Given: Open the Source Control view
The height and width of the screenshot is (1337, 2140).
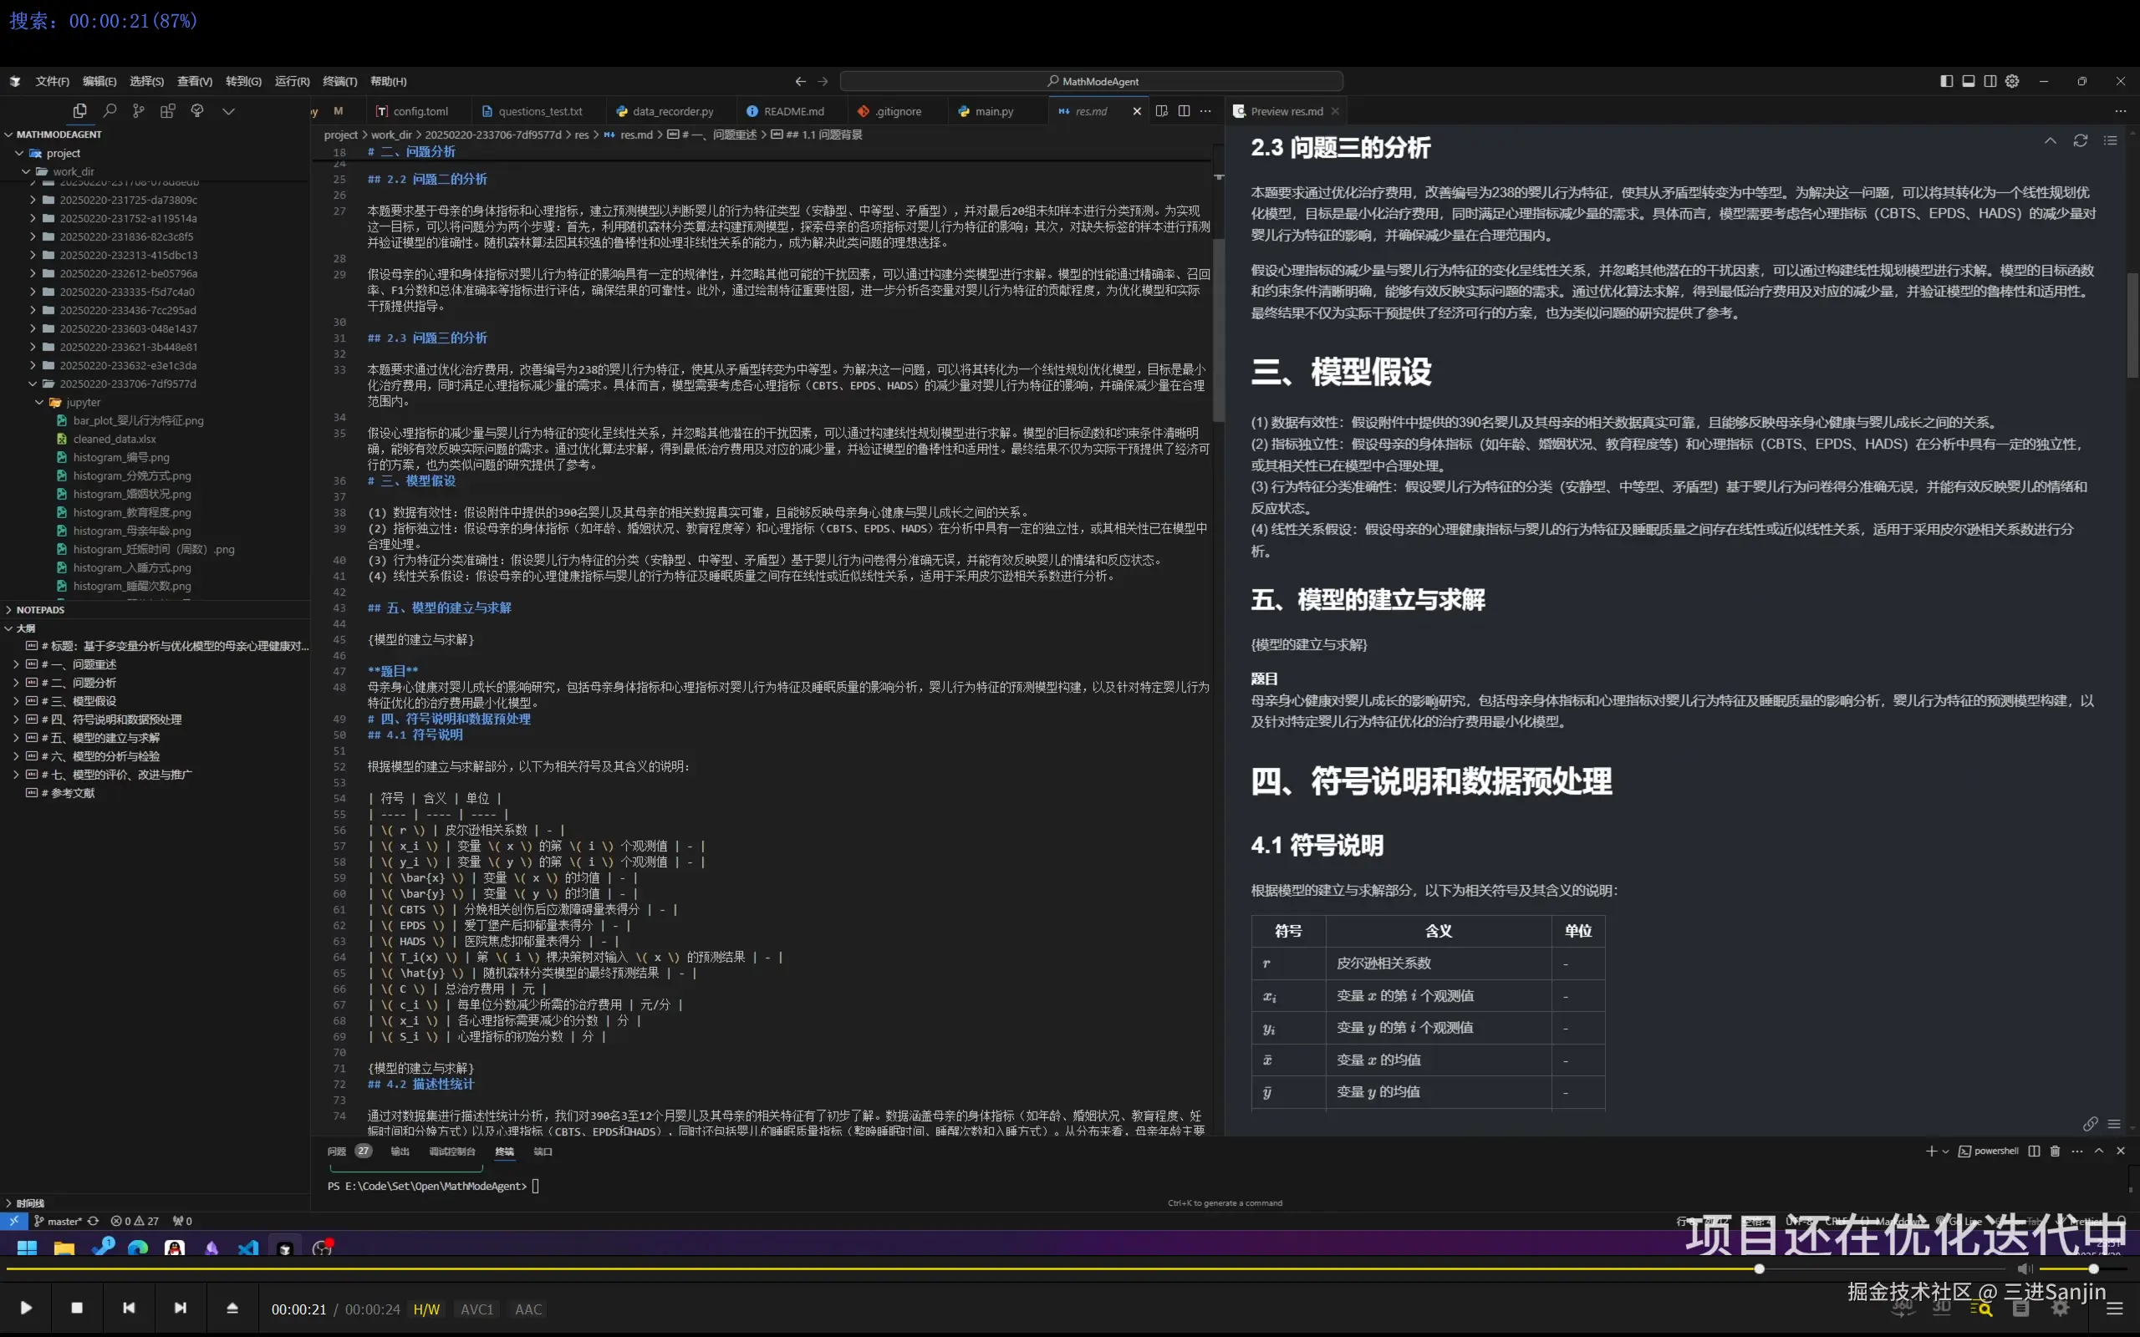Looking at the screenshot, I should coord(139,111).
